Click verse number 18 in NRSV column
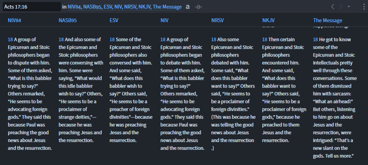Viewport: 368px width, 165px height. (x=214, y=39)
